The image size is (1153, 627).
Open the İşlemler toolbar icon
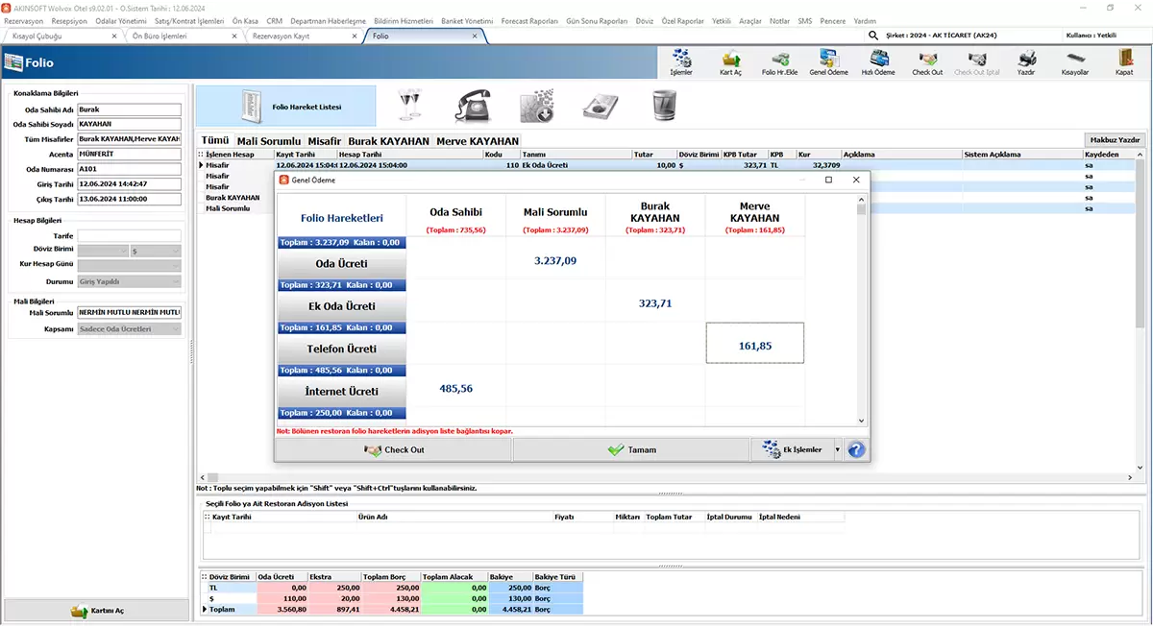coord(680,63)
